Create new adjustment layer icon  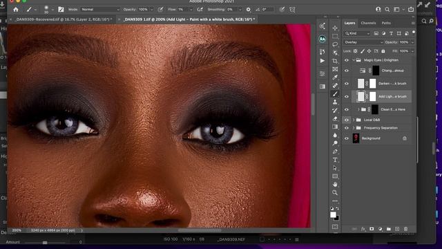[380, 229]
